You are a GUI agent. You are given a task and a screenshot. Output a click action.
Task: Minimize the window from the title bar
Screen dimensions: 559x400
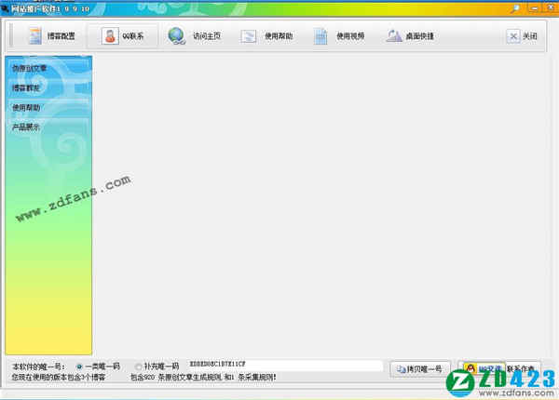(531, 7)
